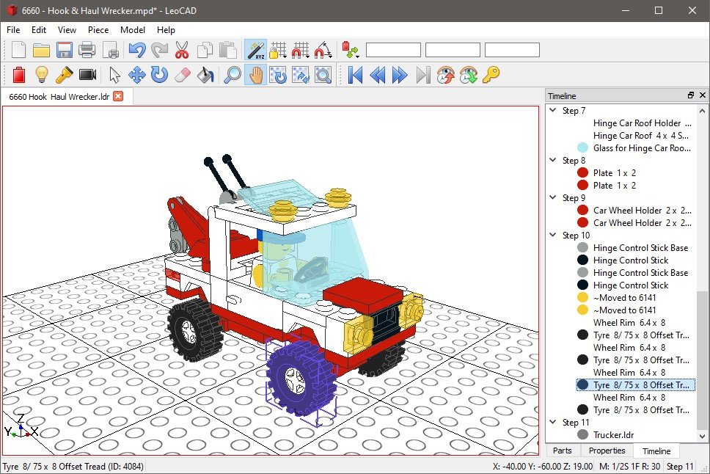Switch to the Parts tab
Viewport: 710px width, 474px height.
(x=563, y=451)
